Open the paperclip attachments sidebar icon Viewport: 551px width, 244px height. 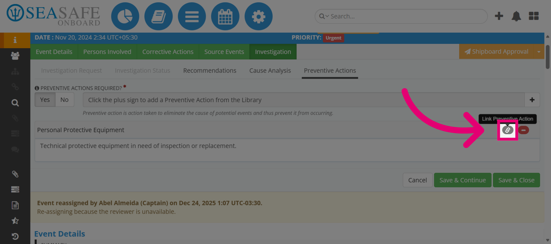(x=15, y=174)
